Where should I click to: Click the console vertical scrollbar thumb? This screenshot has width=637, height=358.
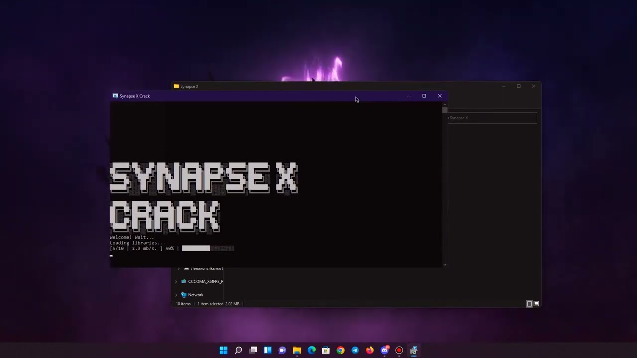[445, 111]
